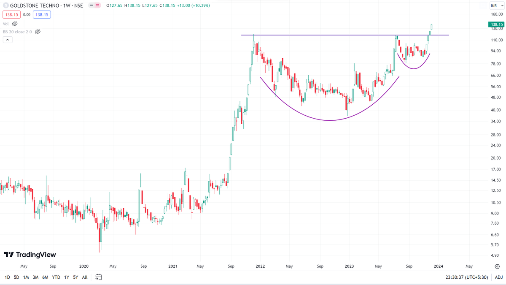
Task: Click the pink wave indicator icon in legend
Action: point(97,5)
